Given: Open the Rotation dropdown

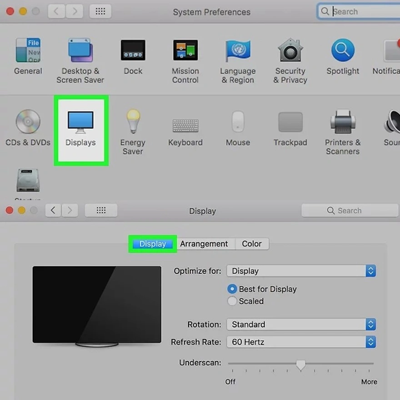Looking at the screenshot, I should tap(301, 325).
